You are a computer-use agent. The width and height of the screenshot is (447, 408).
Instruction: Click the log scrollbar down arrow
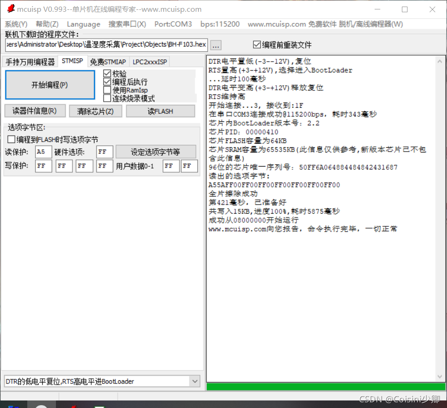tap(439, 376)
